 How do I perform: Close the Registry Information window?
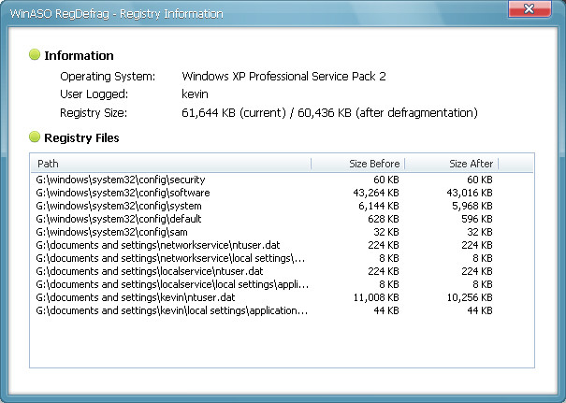point(530,8)
